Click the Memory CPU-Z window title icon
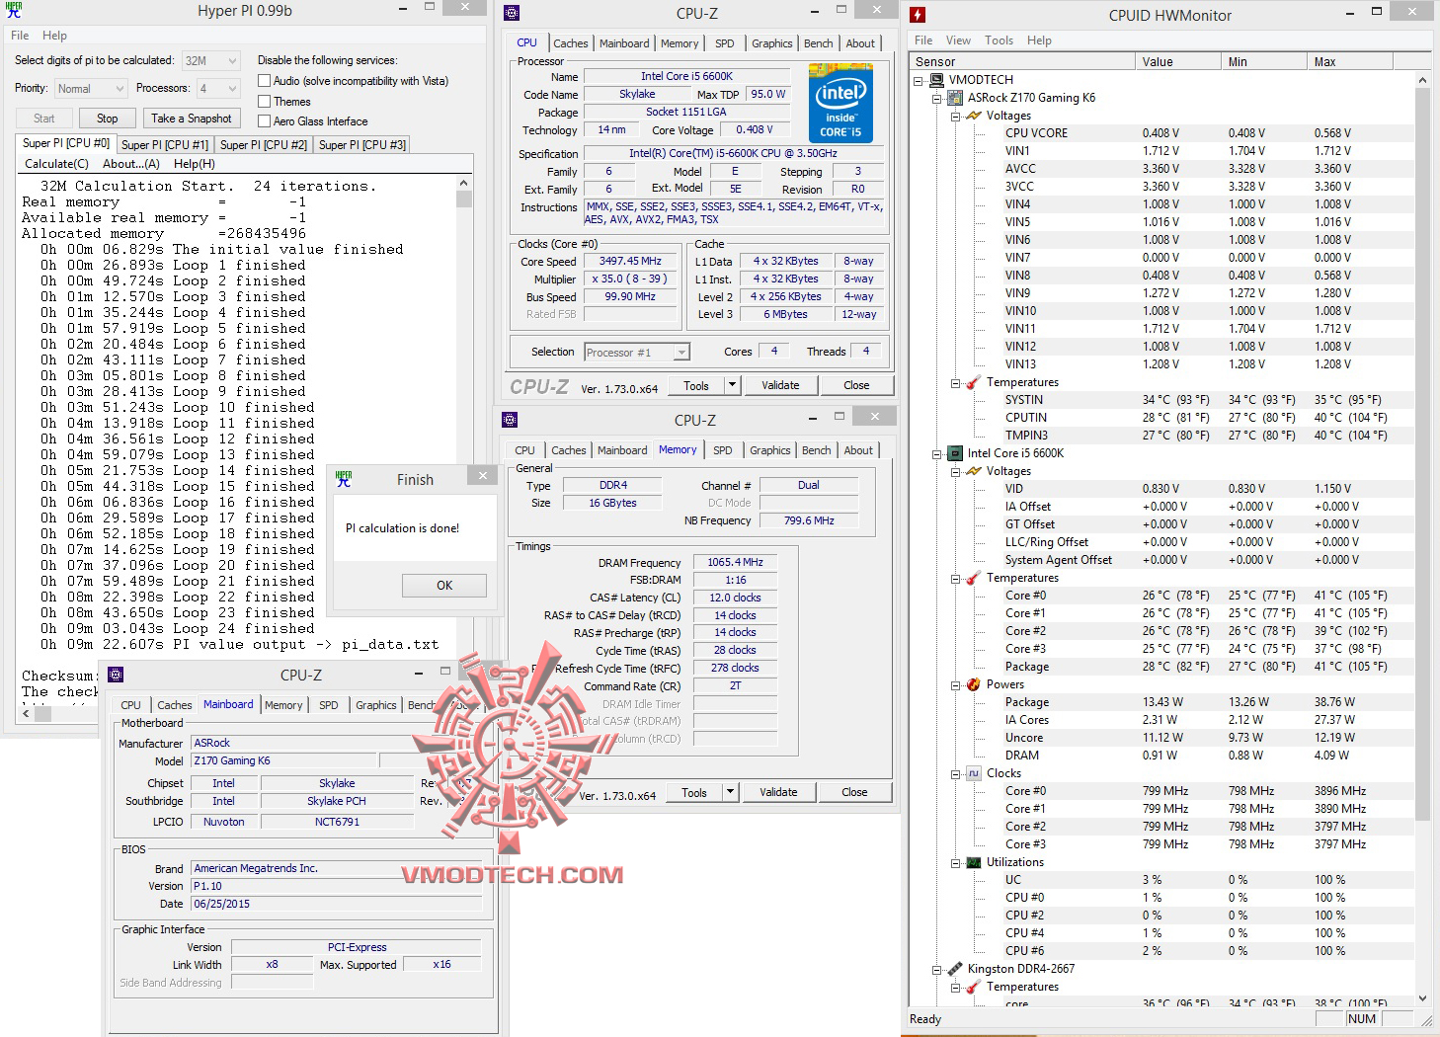The image size is (1440, 1037). tap(510, 420)
